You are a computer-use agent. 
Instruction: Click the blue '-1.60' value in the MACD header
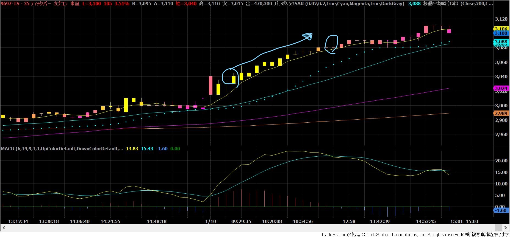click(x=162, y=149)
